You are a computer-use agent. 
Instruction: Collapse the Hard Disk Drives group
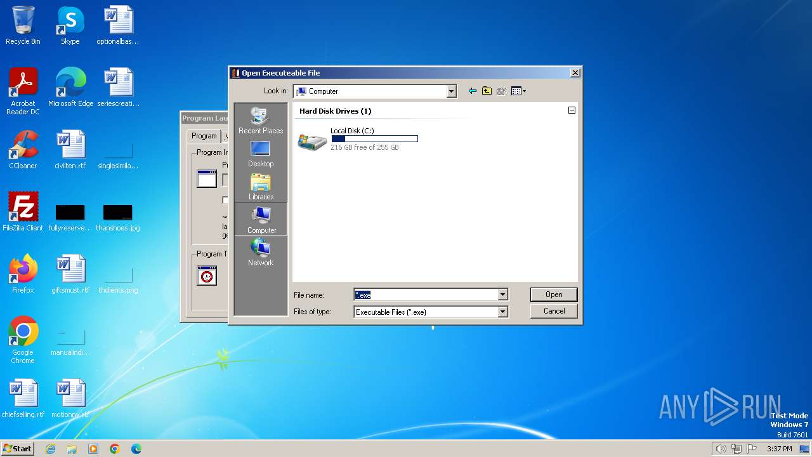tap(572, 110)
